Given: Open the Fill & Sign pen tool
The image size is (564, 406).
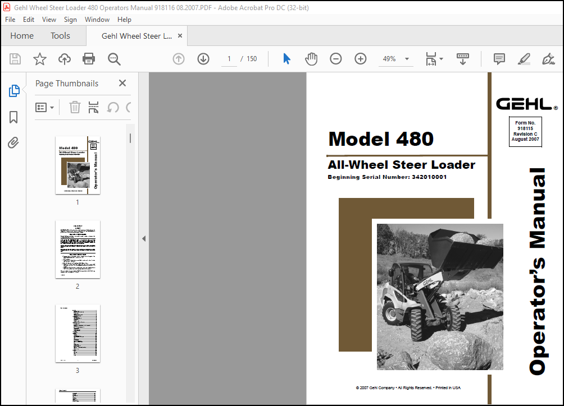Looking at the screenshot, I should pyautogui.click(x=548, y=59).
